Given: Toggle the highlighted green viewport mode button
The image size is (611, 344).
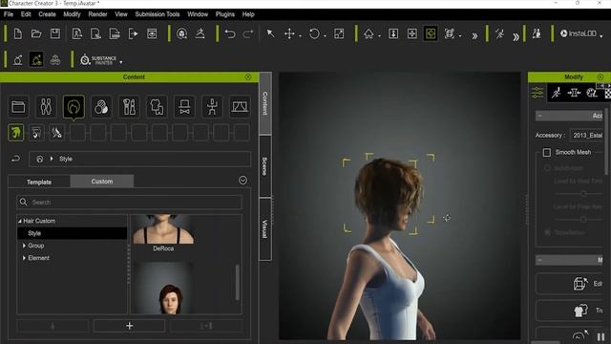Looking at the screenshot, I should point(431,34).
